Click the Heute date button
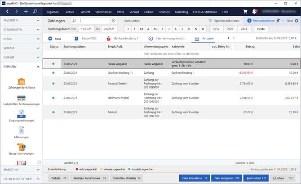Viewport: 301px width, 184px height. [261, 29]
